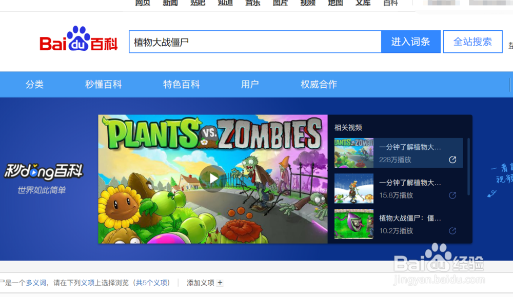Click the plus icon beside 添加义项
Image resolution: width=513 pixels, height=297 pixels.
point(220,283)
